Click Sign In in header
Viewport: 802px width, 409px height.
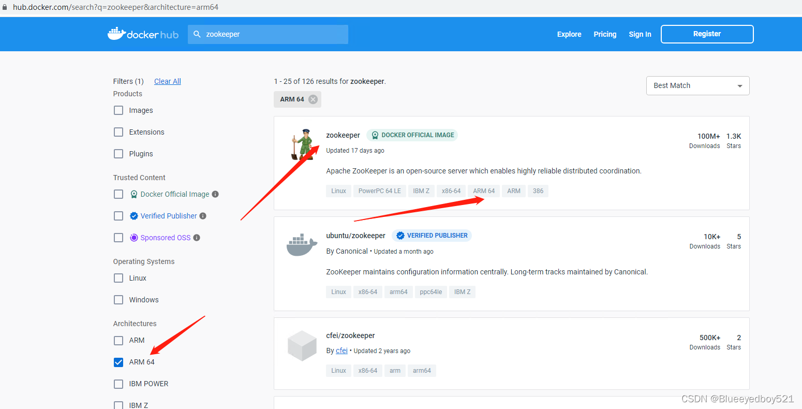click(640, 34)
